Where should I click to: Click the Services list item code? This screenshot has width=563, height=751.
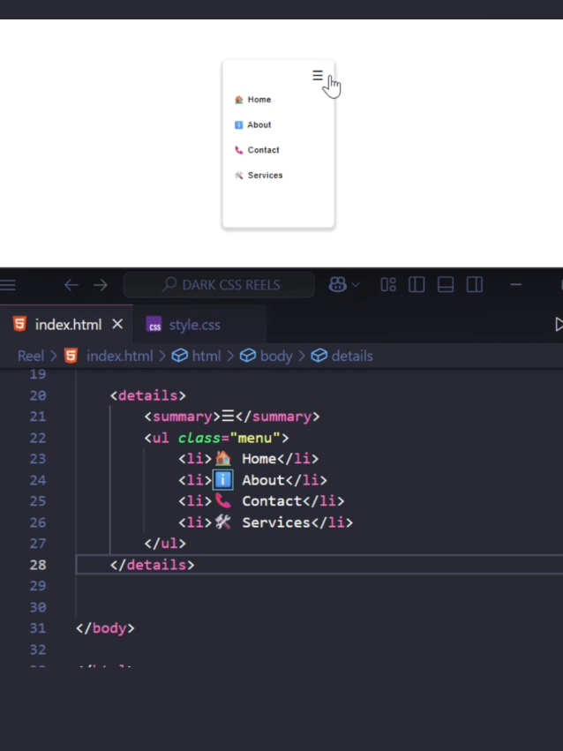[266, 522]
